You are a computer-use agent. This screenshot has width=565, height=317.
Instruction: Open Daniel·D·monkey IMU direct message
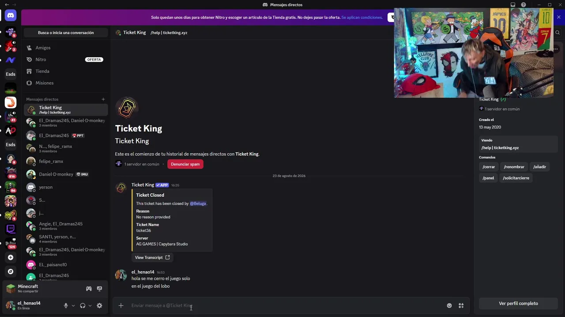point(66,174)
